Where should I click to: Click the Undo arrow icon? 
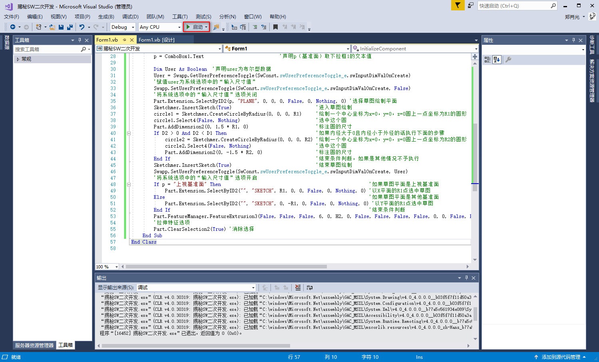82,27
